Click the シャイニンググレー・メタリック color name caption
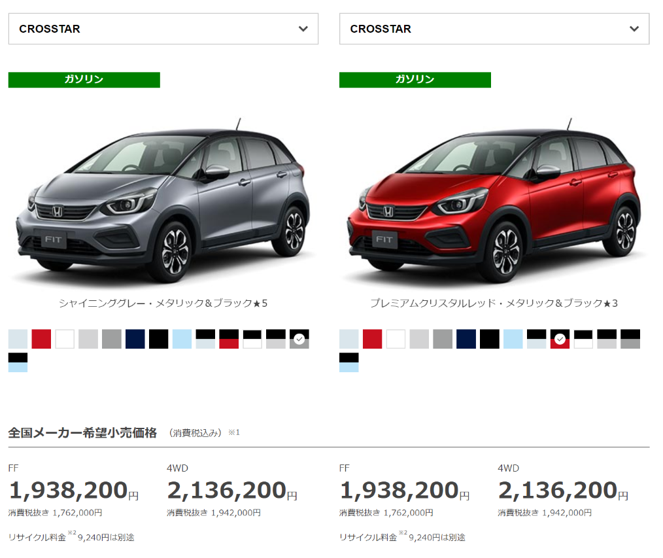This screenshot has width=663, height=558. pyautogui.click(x=163, y=303)
